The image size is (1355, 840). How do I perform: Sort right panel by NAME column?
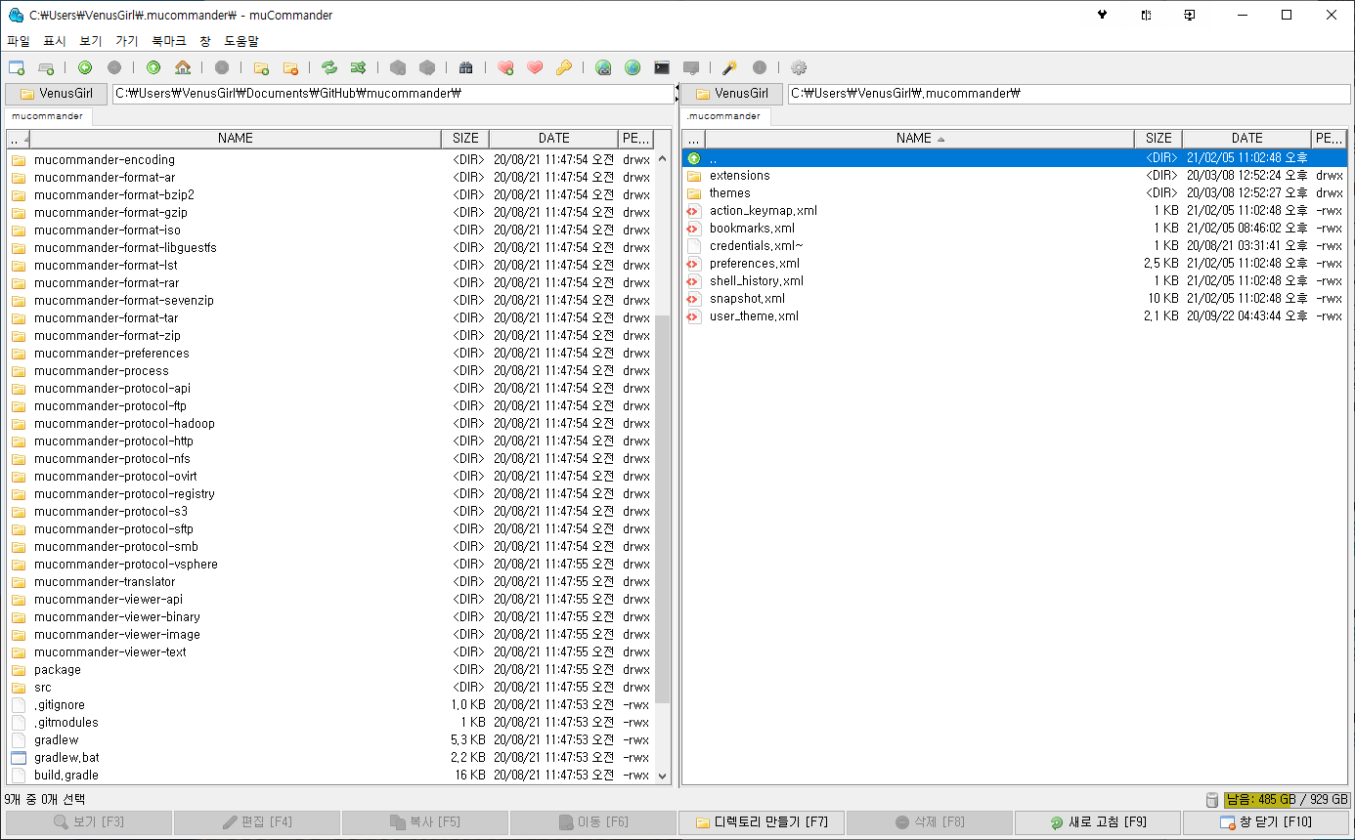click(919, 139)
